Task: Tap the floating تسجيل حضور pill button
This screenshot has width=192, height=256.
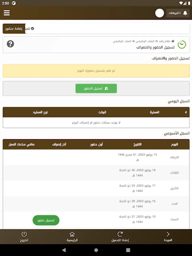Action: (x=46, y=220)
